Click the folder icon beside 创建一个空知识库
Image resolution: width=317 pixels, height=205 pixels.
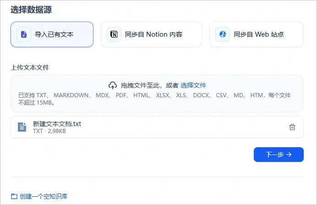tap(14, 196)
